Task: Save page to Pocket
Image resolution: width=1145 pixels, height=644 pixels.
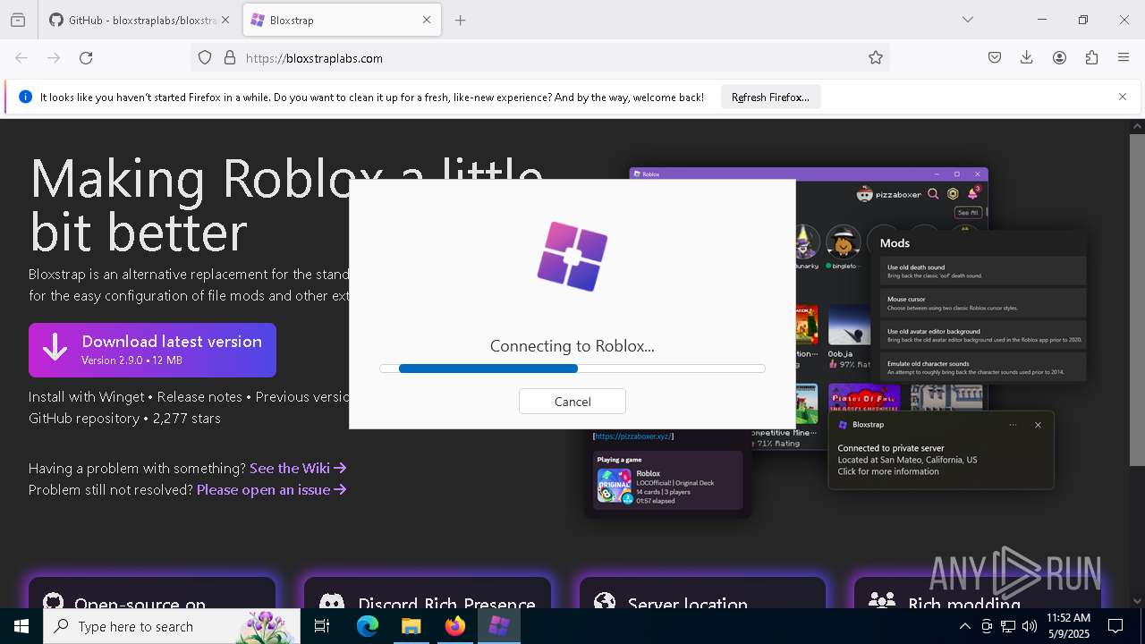Action: tap(995, 58)
